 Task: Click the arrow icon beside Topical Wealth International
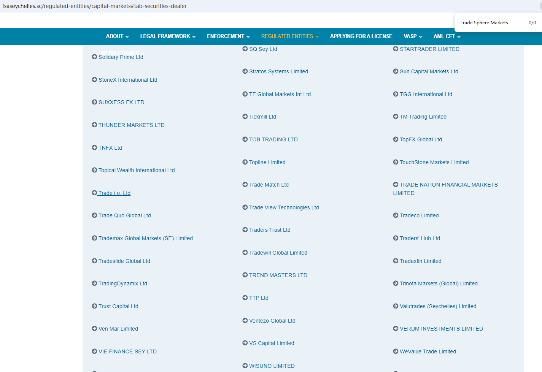pos(94,170)
